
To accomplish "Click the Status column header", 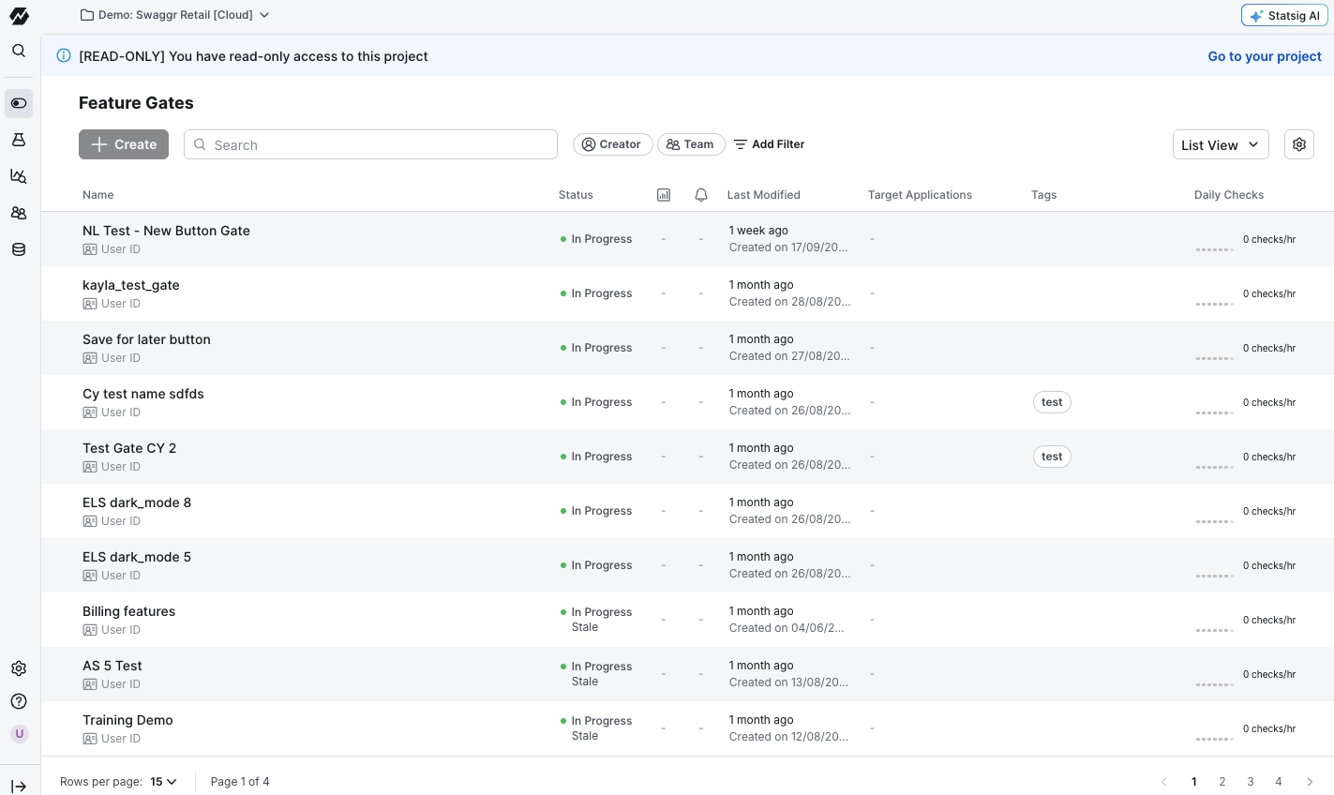I will coord(576,195).
